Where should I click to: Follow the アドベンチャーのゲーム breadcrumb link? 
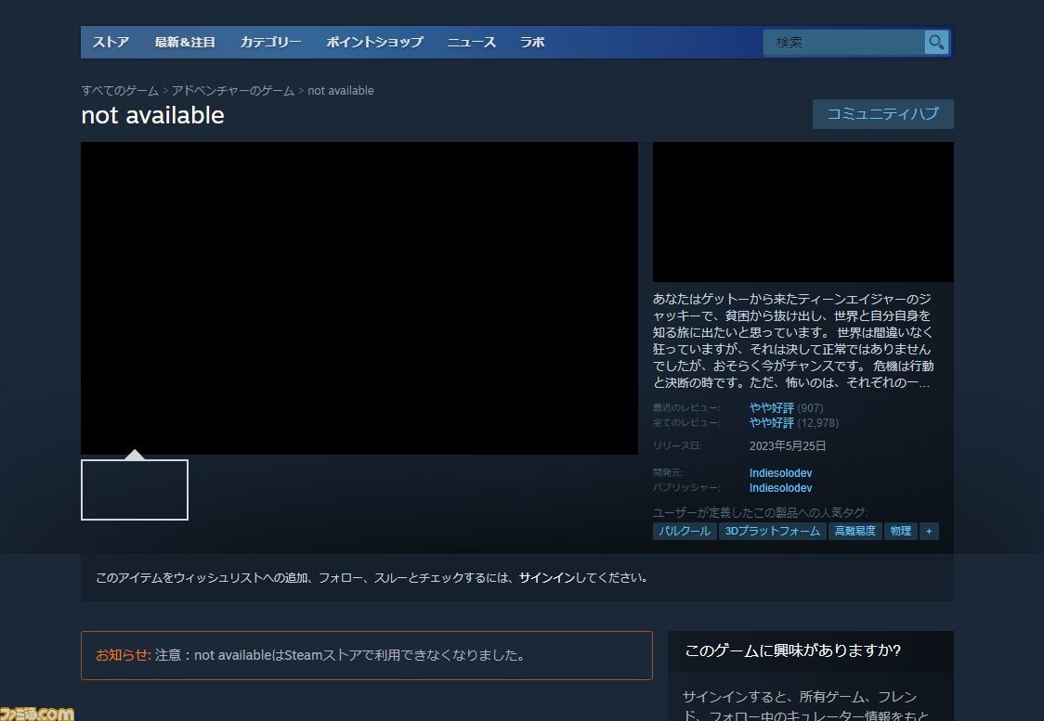pyautogui.click(x=233, y=90)
